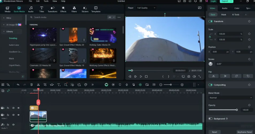Viewport: 255px width, 134px height.
Task: Click the undo arrow in timeline toolbar
Action: click(18, 85)
